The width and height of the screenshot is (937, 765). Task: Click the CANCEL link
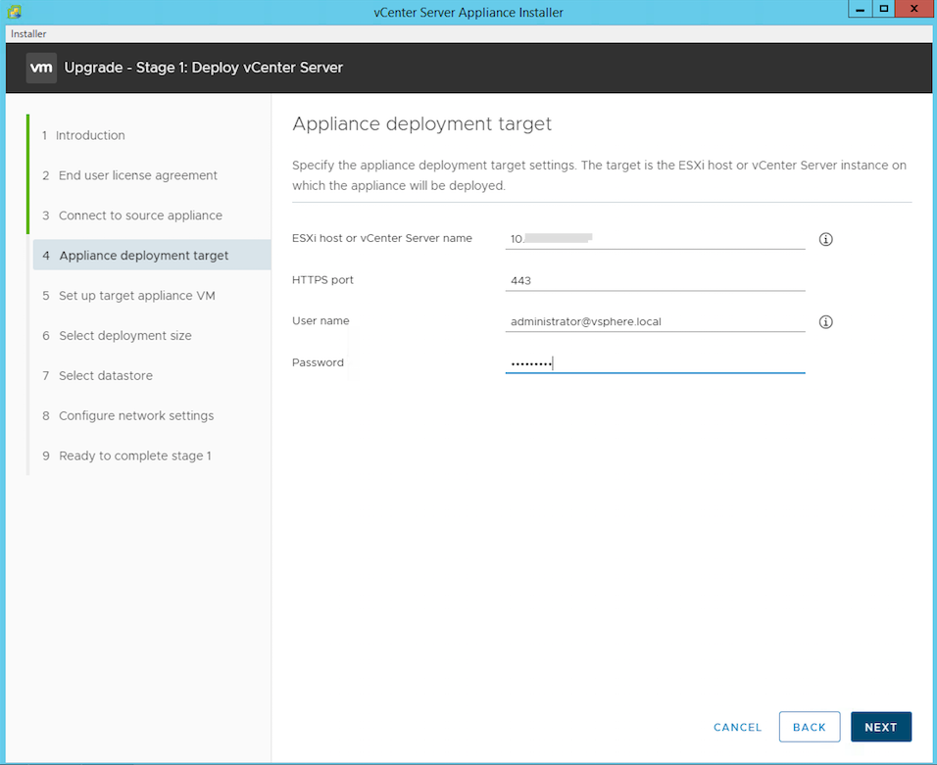tap(737, 727)
